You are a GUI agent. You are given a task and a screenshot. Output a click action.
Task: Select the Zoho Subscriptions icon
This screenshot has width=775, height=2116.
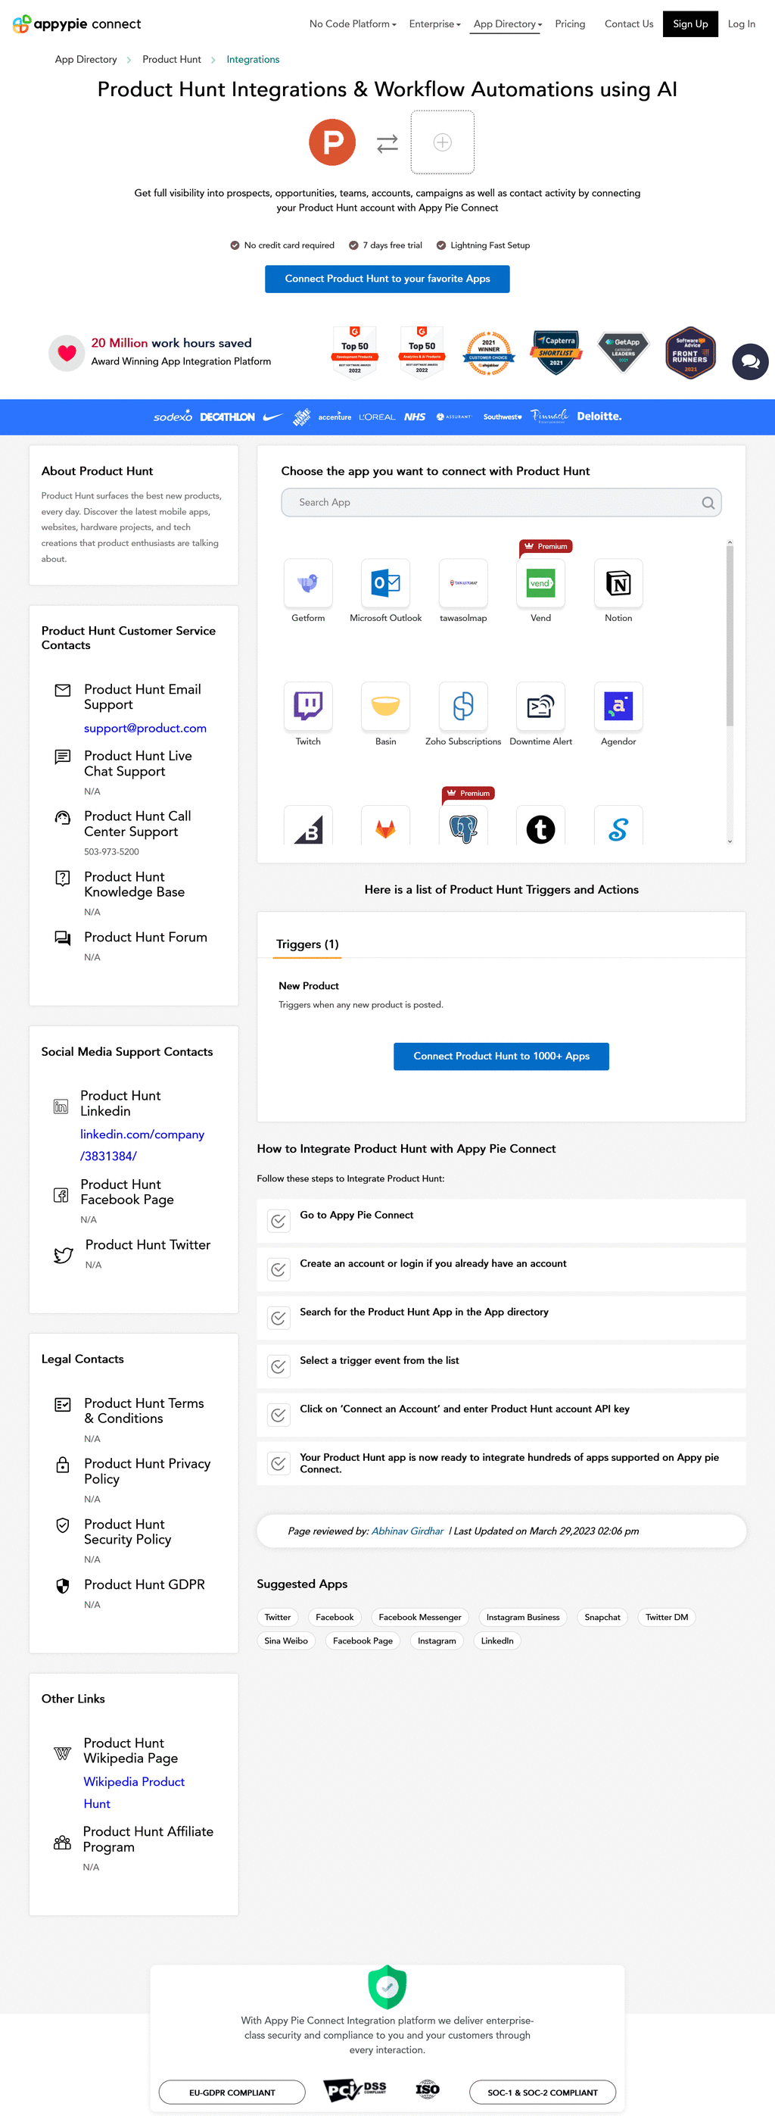463,706
